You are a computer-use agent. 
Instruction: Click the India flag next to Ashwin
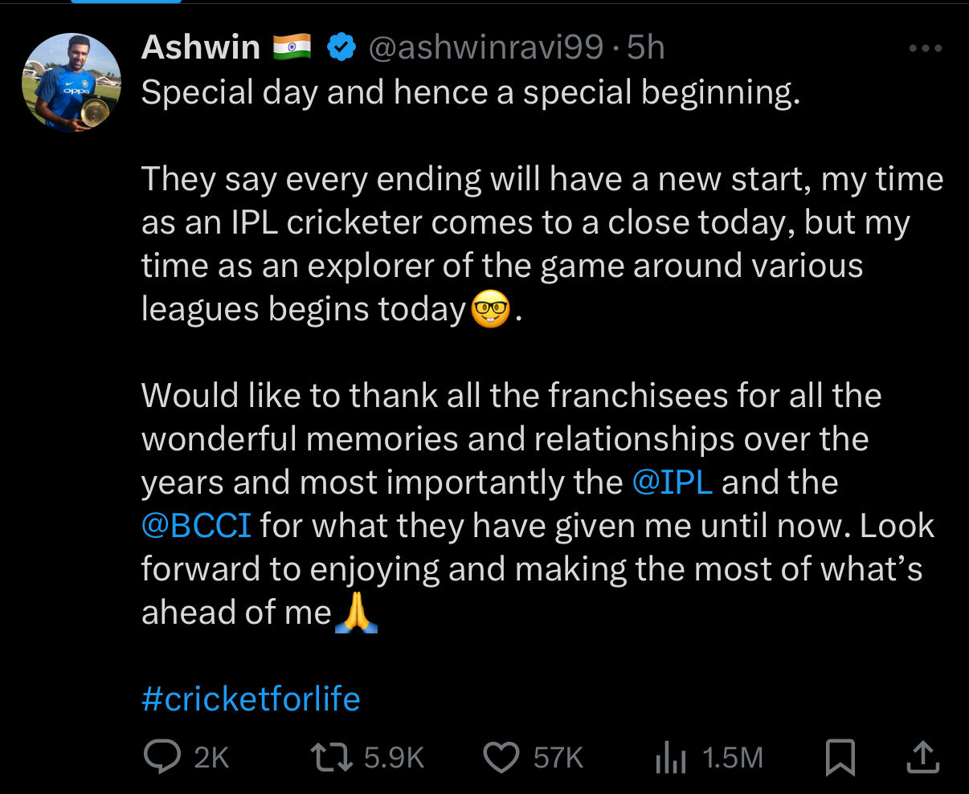(292, 48)
